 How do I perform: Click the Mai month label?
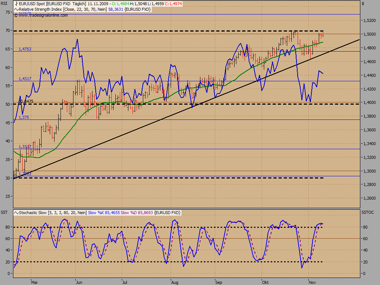tap(34, 282)
